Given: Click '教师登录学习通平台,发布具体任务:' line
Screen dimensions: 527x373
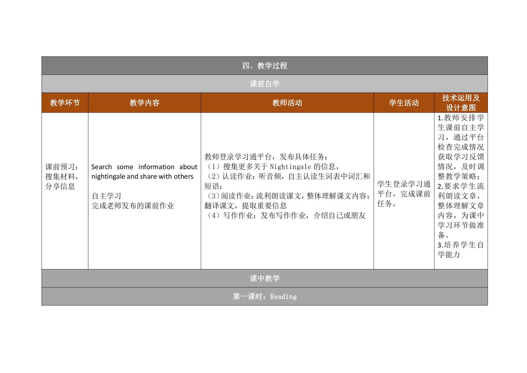Looking at the screenshot, I should click(266, 157).
